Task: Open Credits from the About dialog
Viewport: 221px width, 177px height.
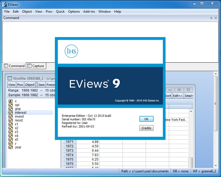Action: pyautogui.click(x=147, y=128)
